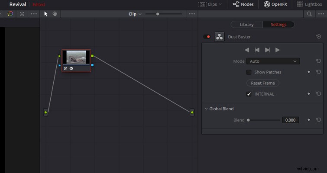Open OpenFX panel three-dot options menu
The height and width of the screenshot is (173, 327).
321,14
